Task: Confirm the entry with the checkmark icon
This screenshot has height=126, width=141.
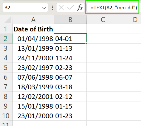Action: 70,8
